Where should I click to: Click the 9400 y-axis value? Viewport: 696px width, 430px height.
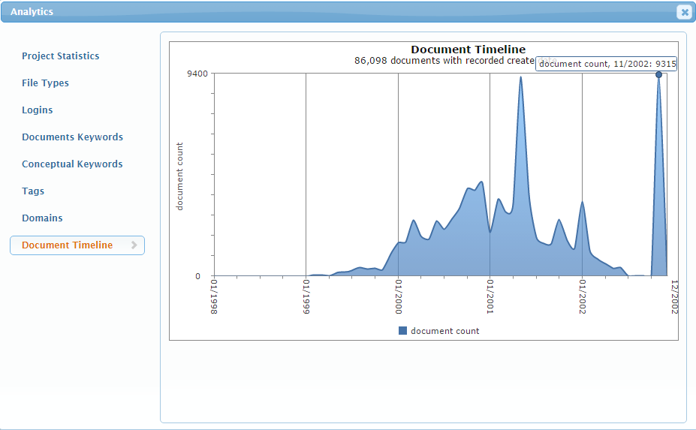click(x=197, y=74)
